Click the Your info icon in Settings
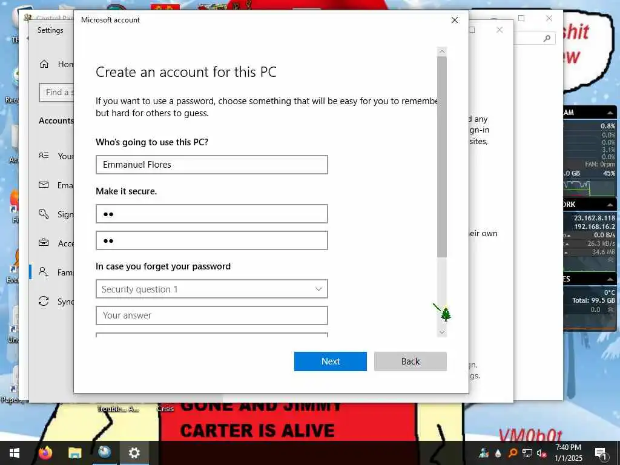The width and height of the screenshot is (620, 465). coord(44,156)
